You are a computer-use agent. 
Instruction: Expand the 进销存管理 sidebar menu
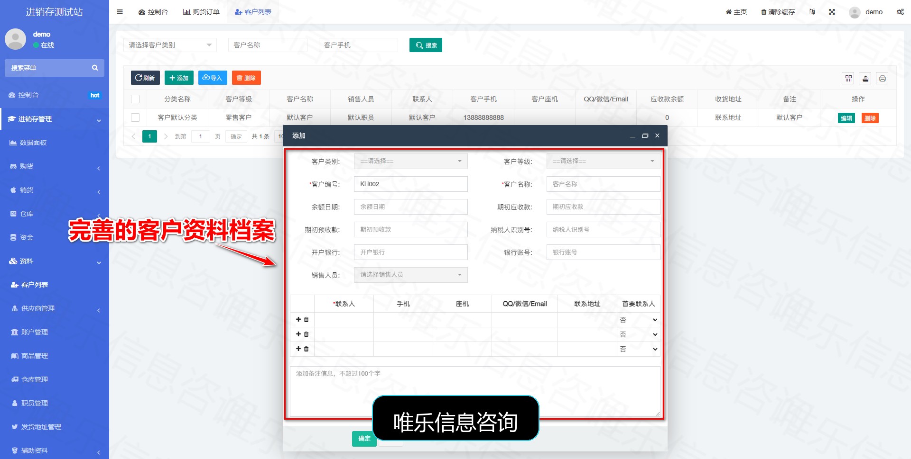tap(55, 119)
